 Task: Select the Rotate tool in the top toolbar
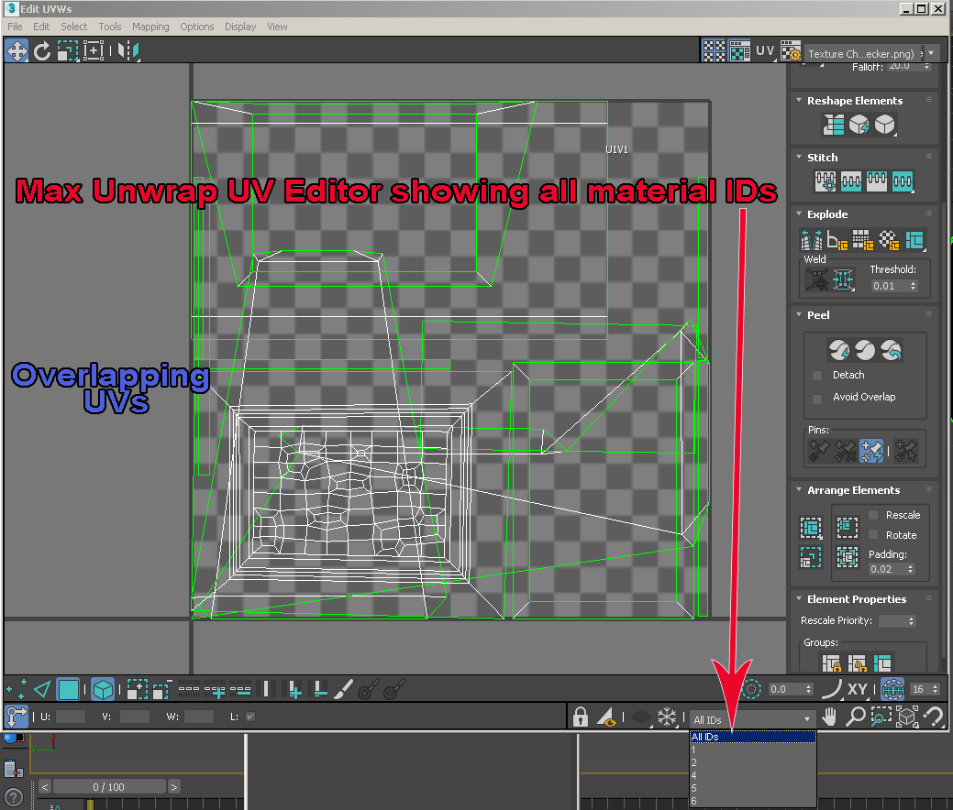tap(42, 50)
